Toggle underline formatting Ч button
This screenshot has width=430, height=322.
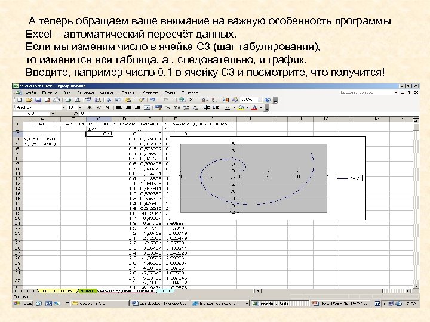pyautogui.click(x=107, y=107)
